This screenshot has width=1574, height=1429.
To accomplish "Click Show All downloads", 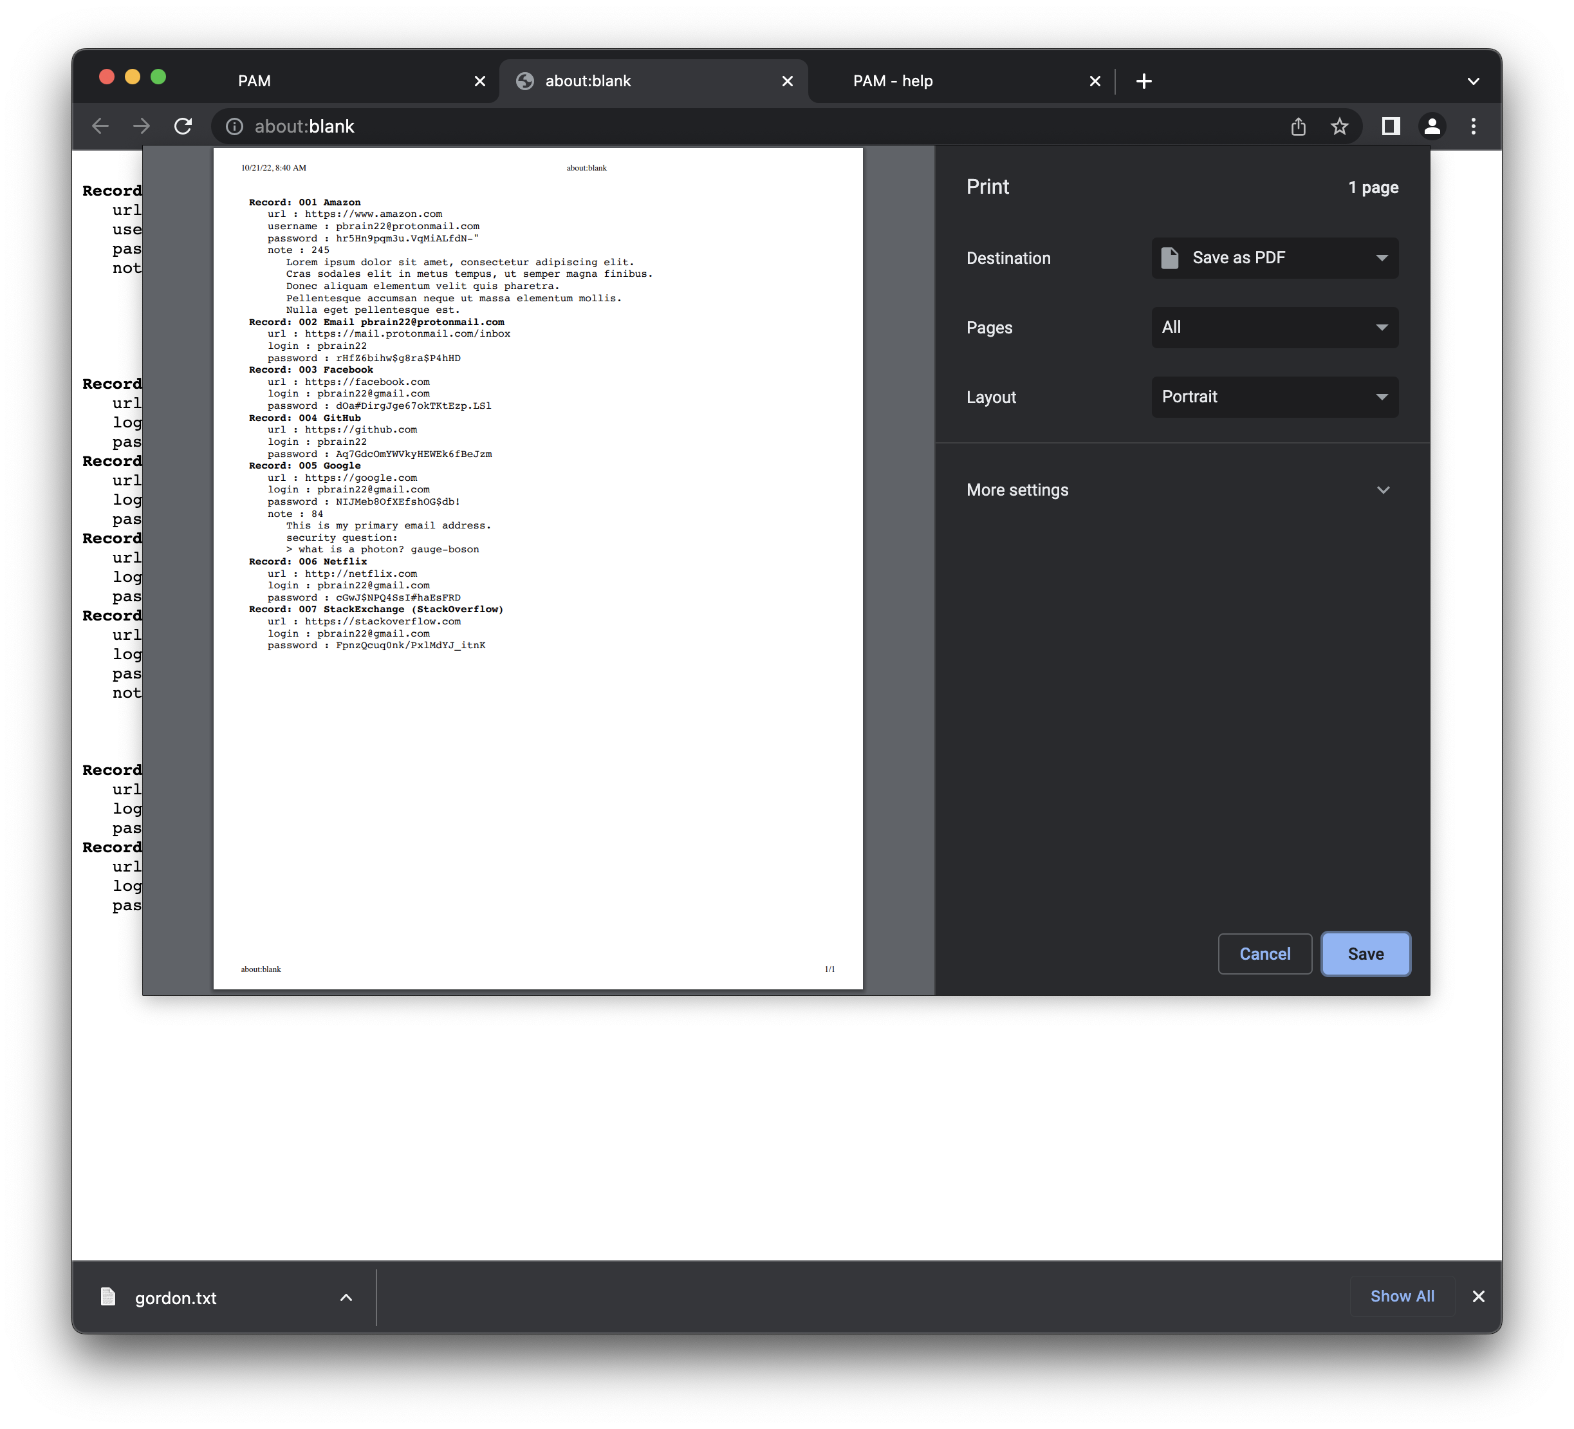I will pyautogui.click(x=1402, y=1296).
